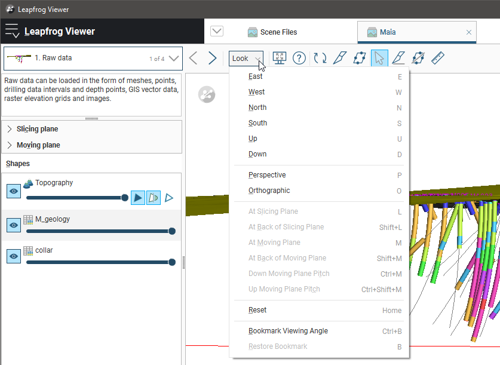Go to the previous scene arrow
Screen dimensions: 500x365
point(193,59)
